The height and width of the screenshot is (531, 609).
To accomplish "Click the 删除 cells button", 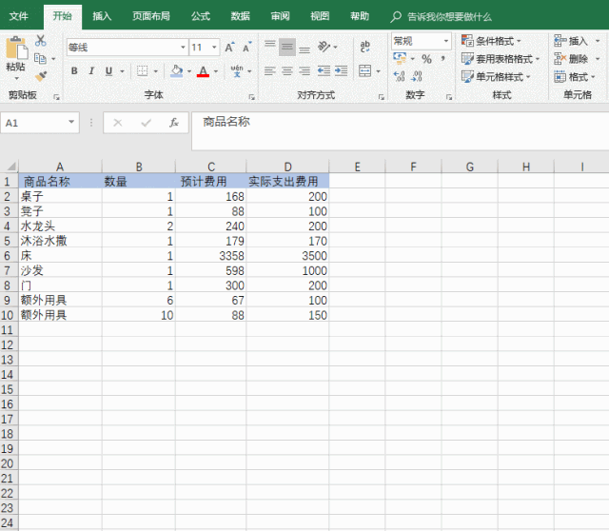I will tap(571, 59).
